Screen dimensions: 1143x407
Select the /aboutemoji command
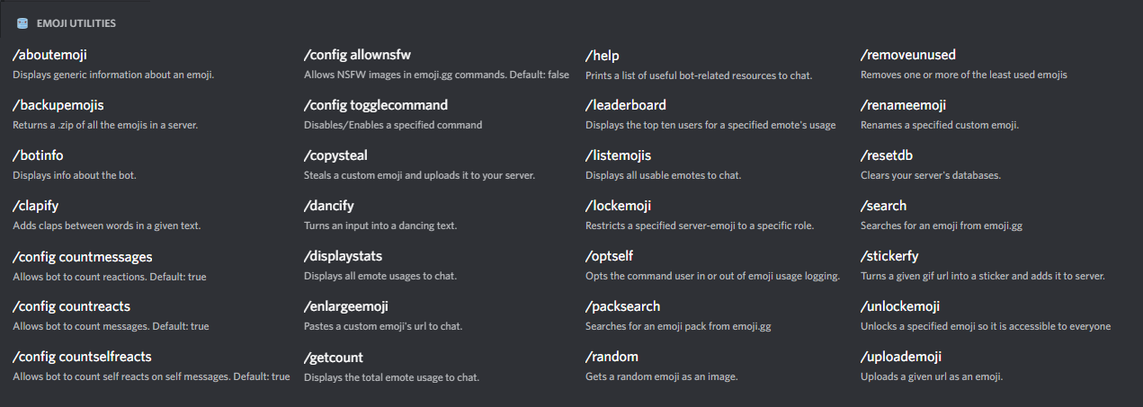click(x=49, y=56)
